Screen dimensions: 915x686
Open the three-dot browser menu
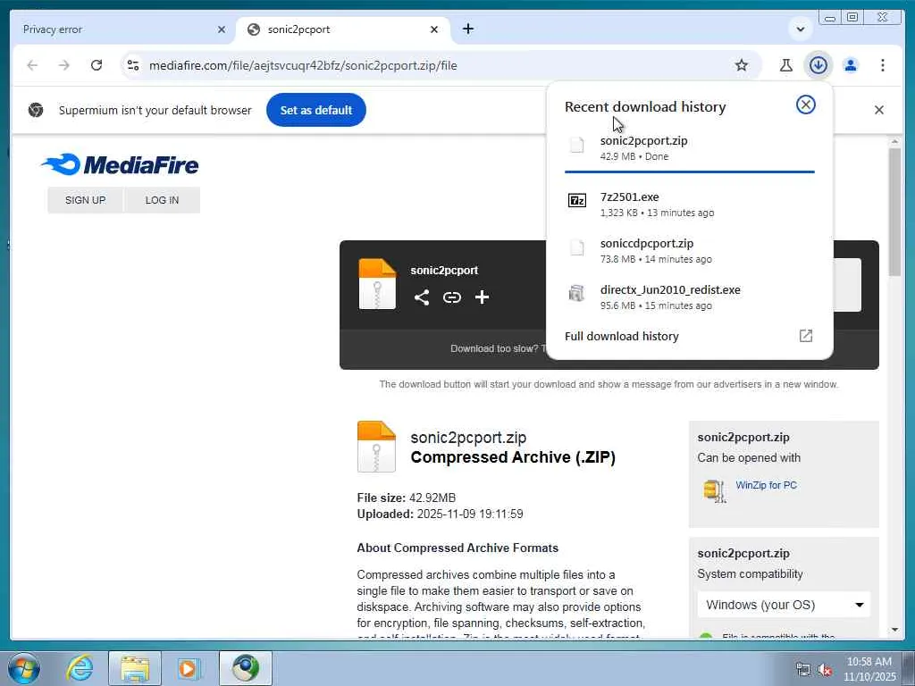pyautogui.click(x=882, y=65)
